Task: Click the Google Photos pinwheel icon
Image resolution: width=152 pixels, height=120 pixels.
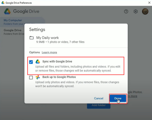Action: (x=37, y=77)
